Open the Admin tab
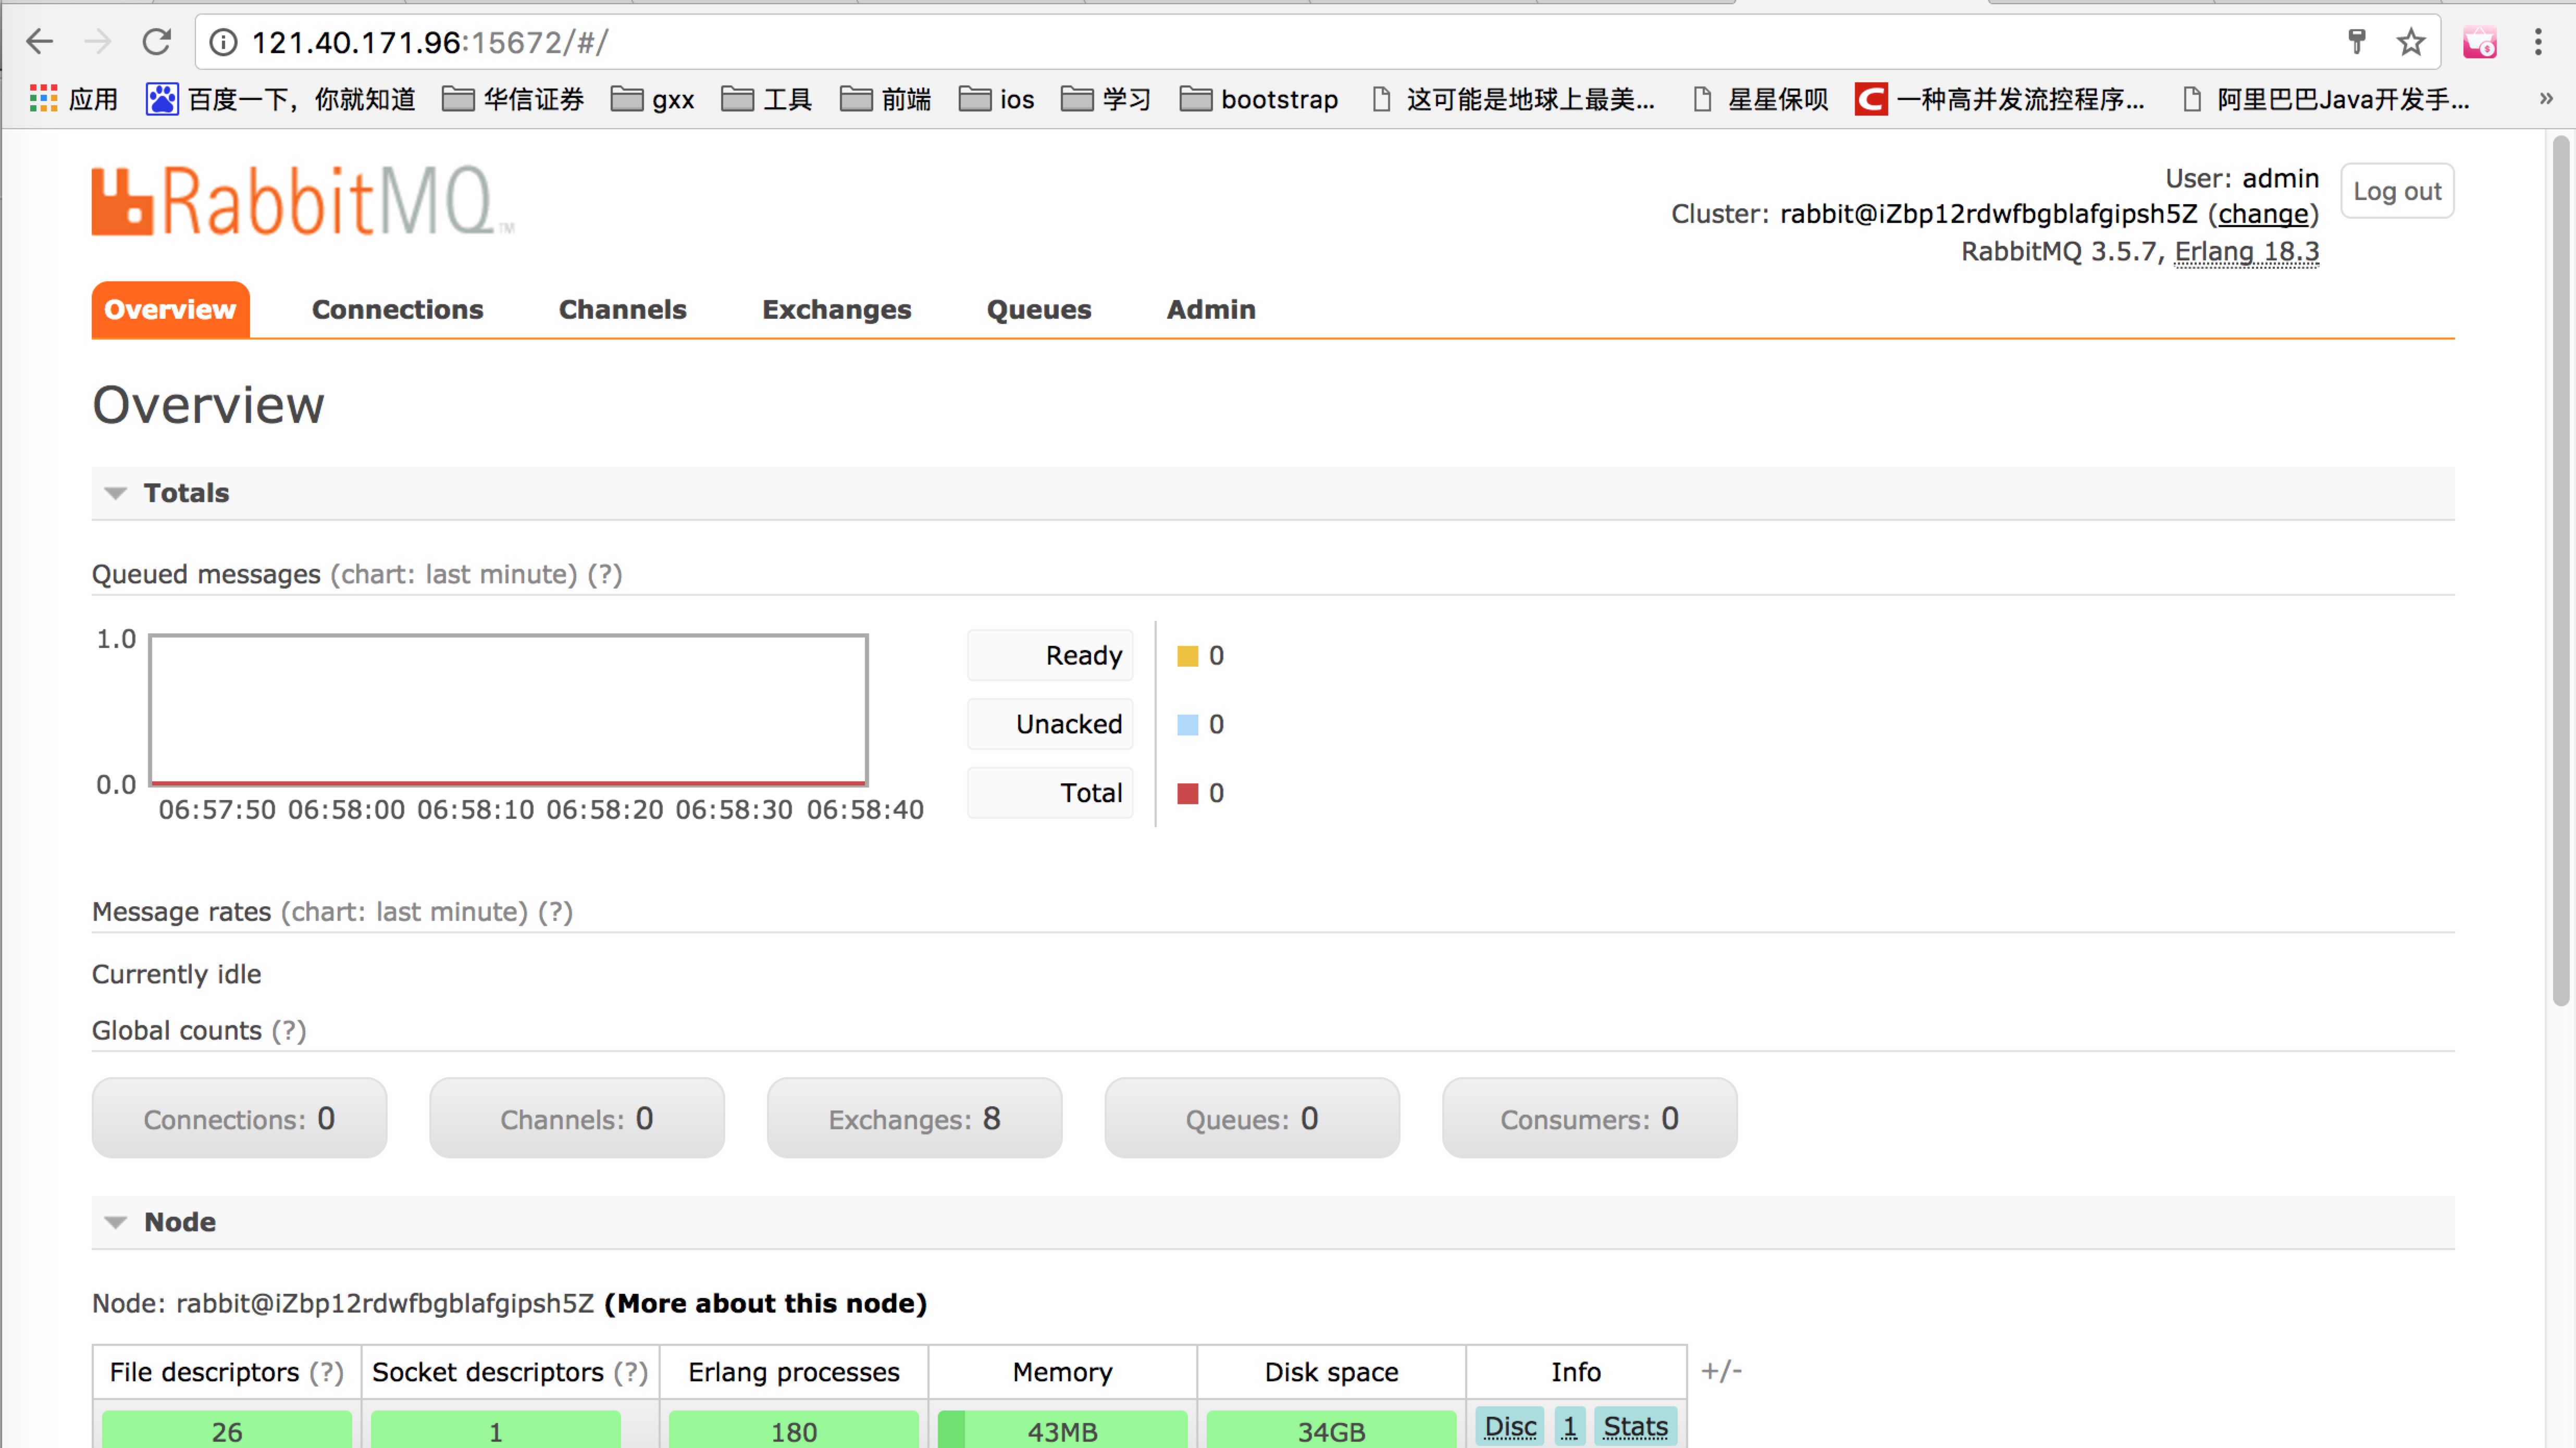The image size is (2576, 1448). 1210,310
